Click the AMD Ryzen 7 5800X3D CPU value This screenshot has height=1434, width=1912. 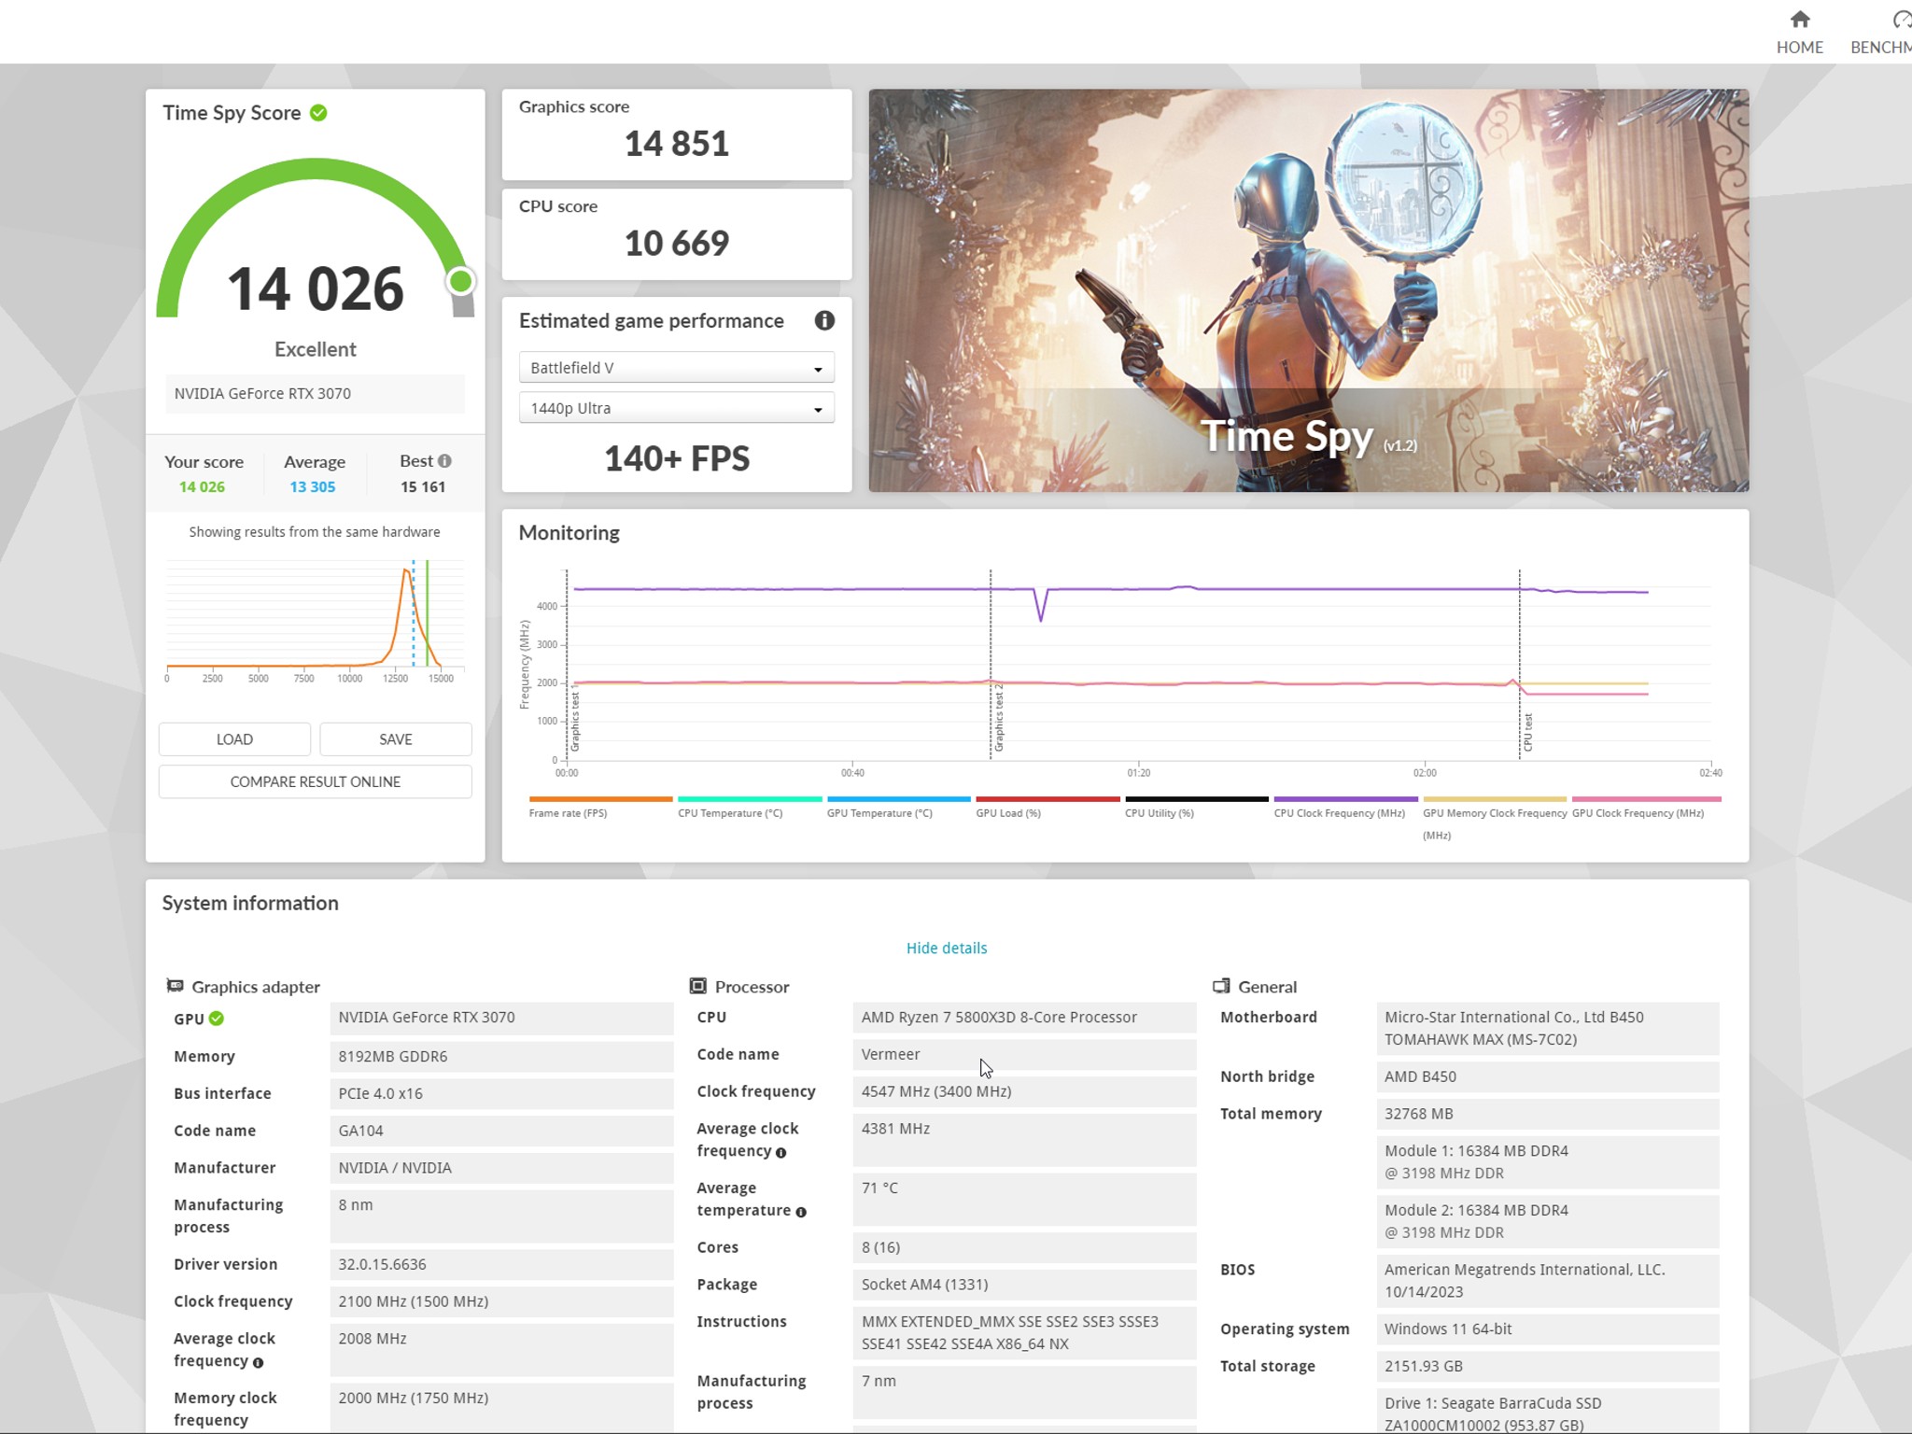1024,1018
